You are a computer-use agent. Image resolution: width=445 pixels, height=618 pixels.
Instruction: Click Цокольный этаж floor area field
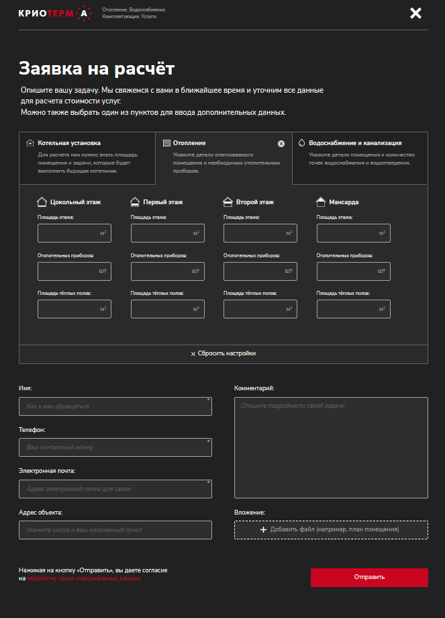coord(68,233)
